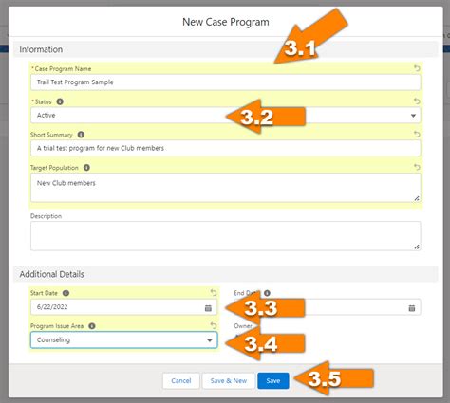
Task: Cancel the New Case Program dialog
Action: (x=181, y=381)
